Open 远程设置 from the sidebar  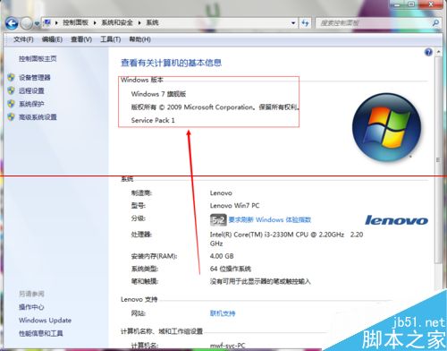click(31, 90)
